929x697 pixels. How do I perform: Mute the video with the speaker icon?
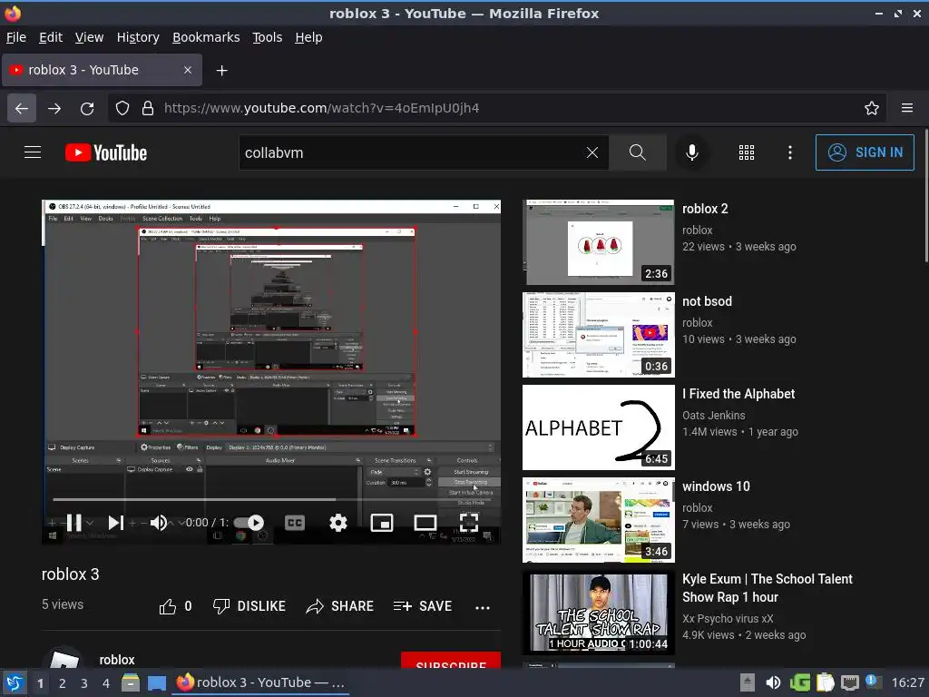pyautogui.click(x=158, y=522)
